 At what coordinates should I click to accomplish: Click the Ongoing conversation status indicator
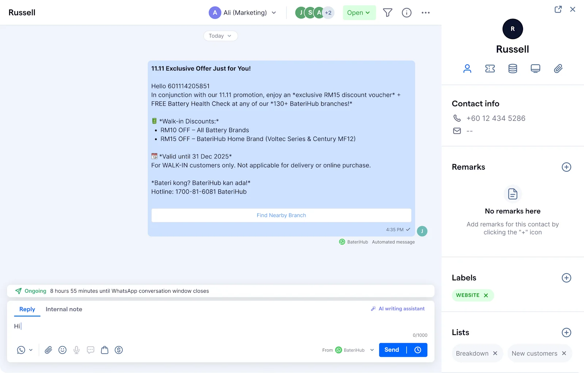(31, 291)
